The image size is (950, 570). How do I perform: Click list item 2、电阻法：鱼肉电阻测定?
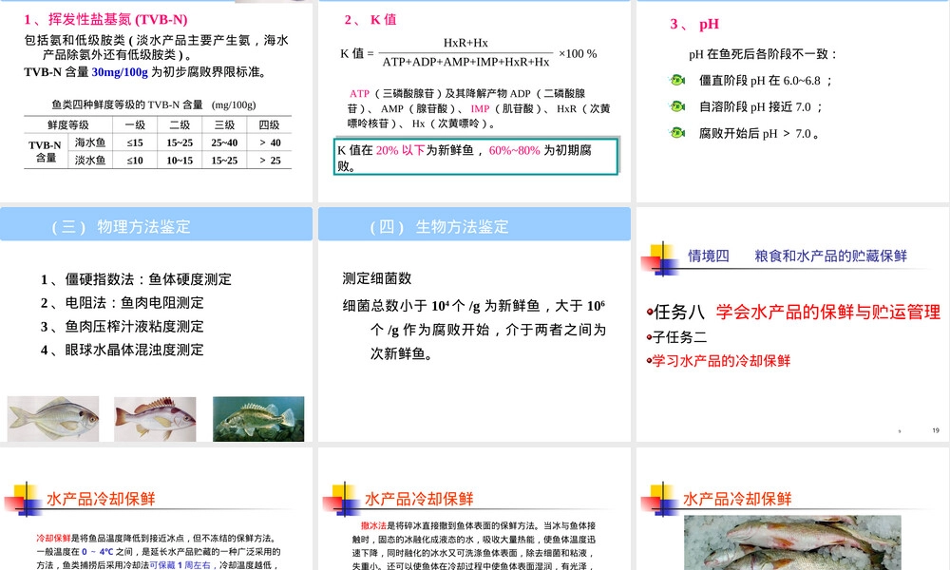[x=122, y=303]
